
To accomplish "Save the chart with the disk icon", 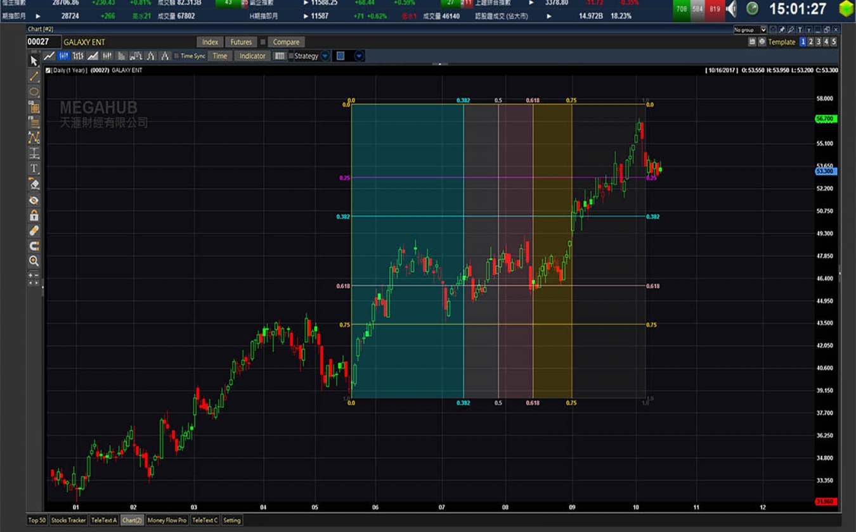I will coord(752,42).
